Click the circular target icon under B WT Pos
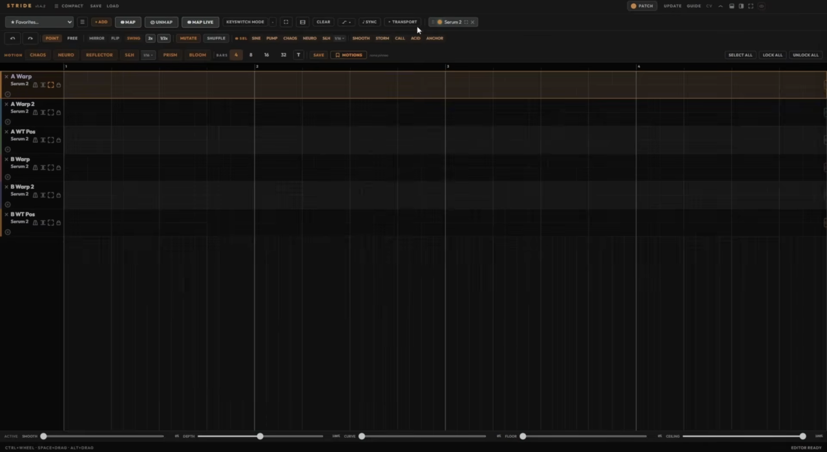 pos(8,232)
